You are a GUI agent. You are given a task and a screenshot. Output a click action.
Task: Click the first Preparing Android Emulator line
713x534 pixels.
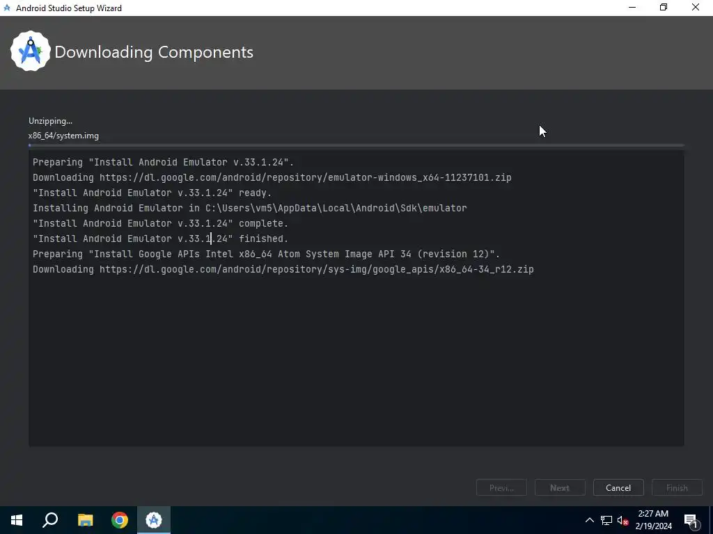click(x=163, y=162)
